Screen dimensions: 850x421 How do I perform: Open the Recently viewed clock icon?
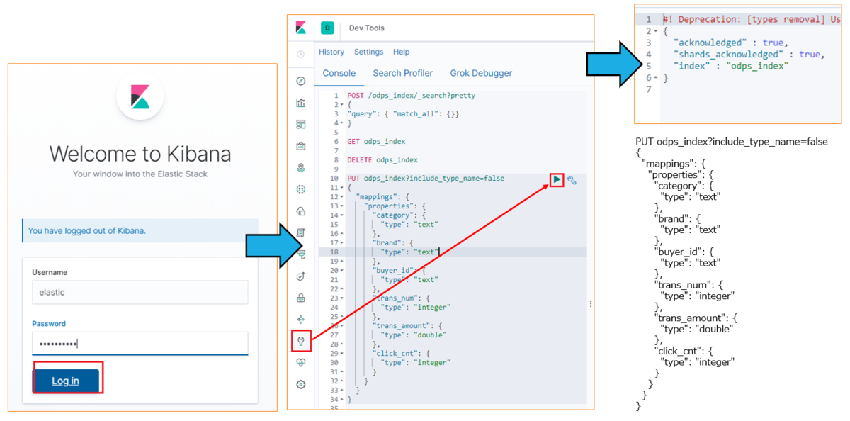tap(301, 54)
